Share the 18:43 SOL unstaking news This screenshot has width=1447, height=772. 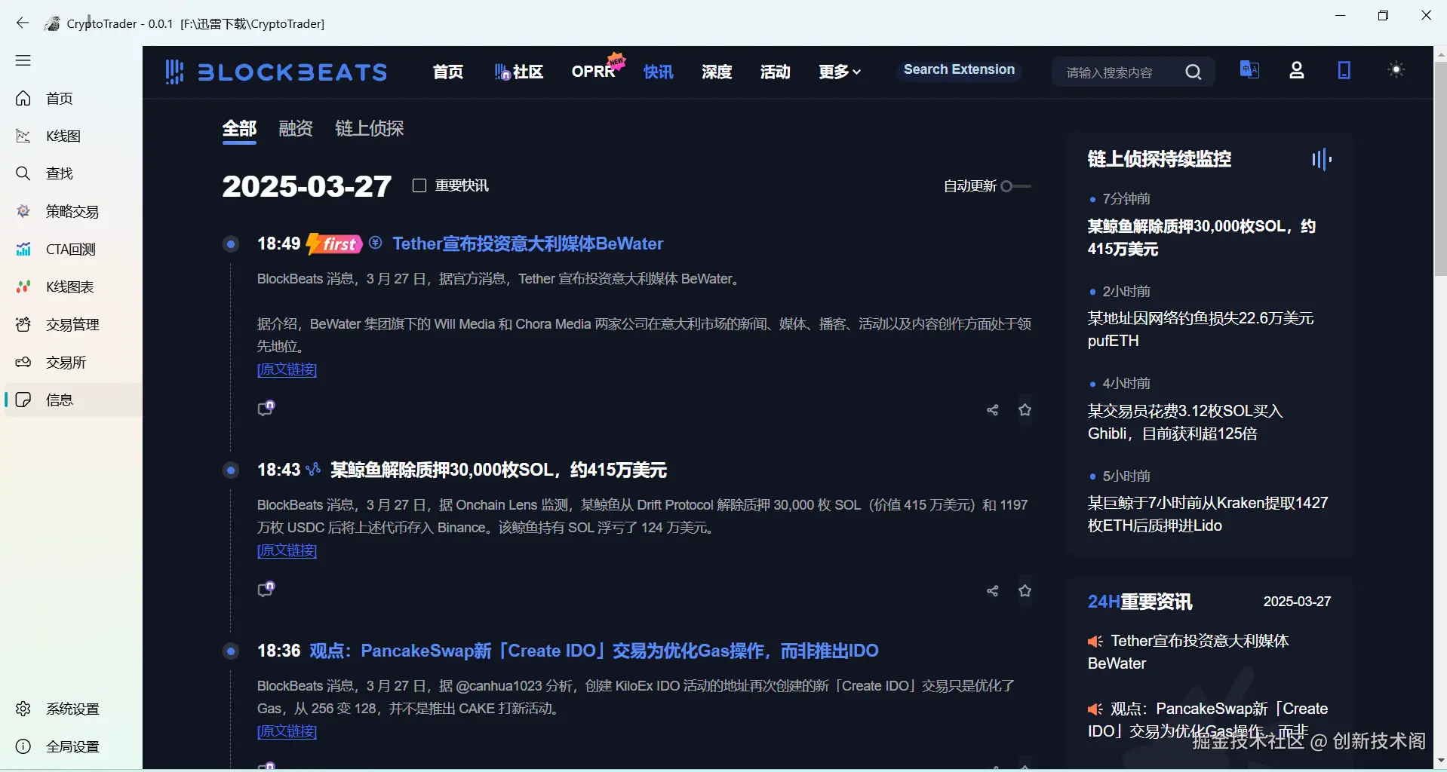(x=992, y=590)
